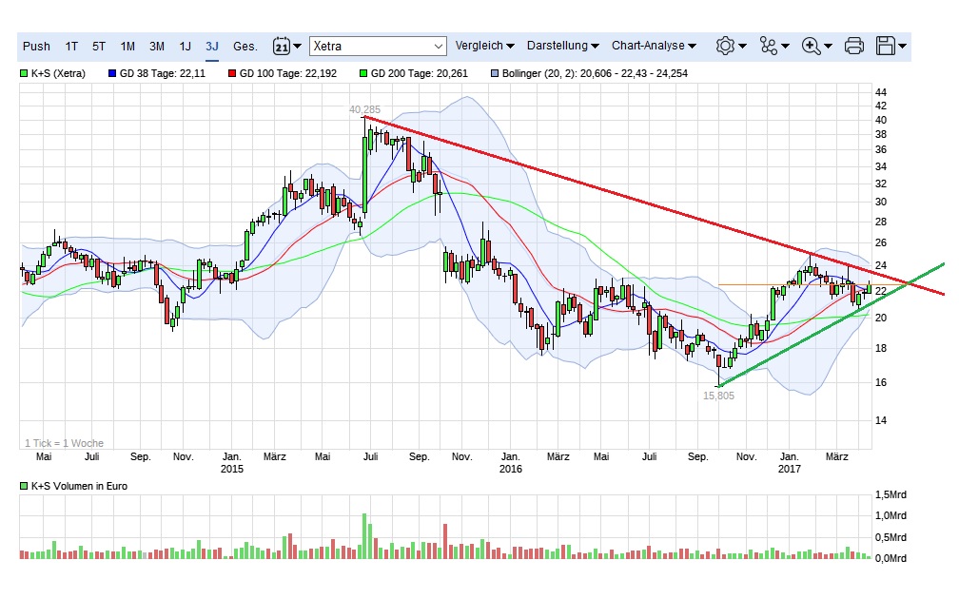Click legend text GD 100 Tage: 22,192
The width and height of the screenshot is (959, 599).
(x=288, y=73)
